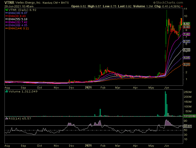Click the 50M label on the volume axis
This screenshot has height=148, width=196.
tap(188, 111)
